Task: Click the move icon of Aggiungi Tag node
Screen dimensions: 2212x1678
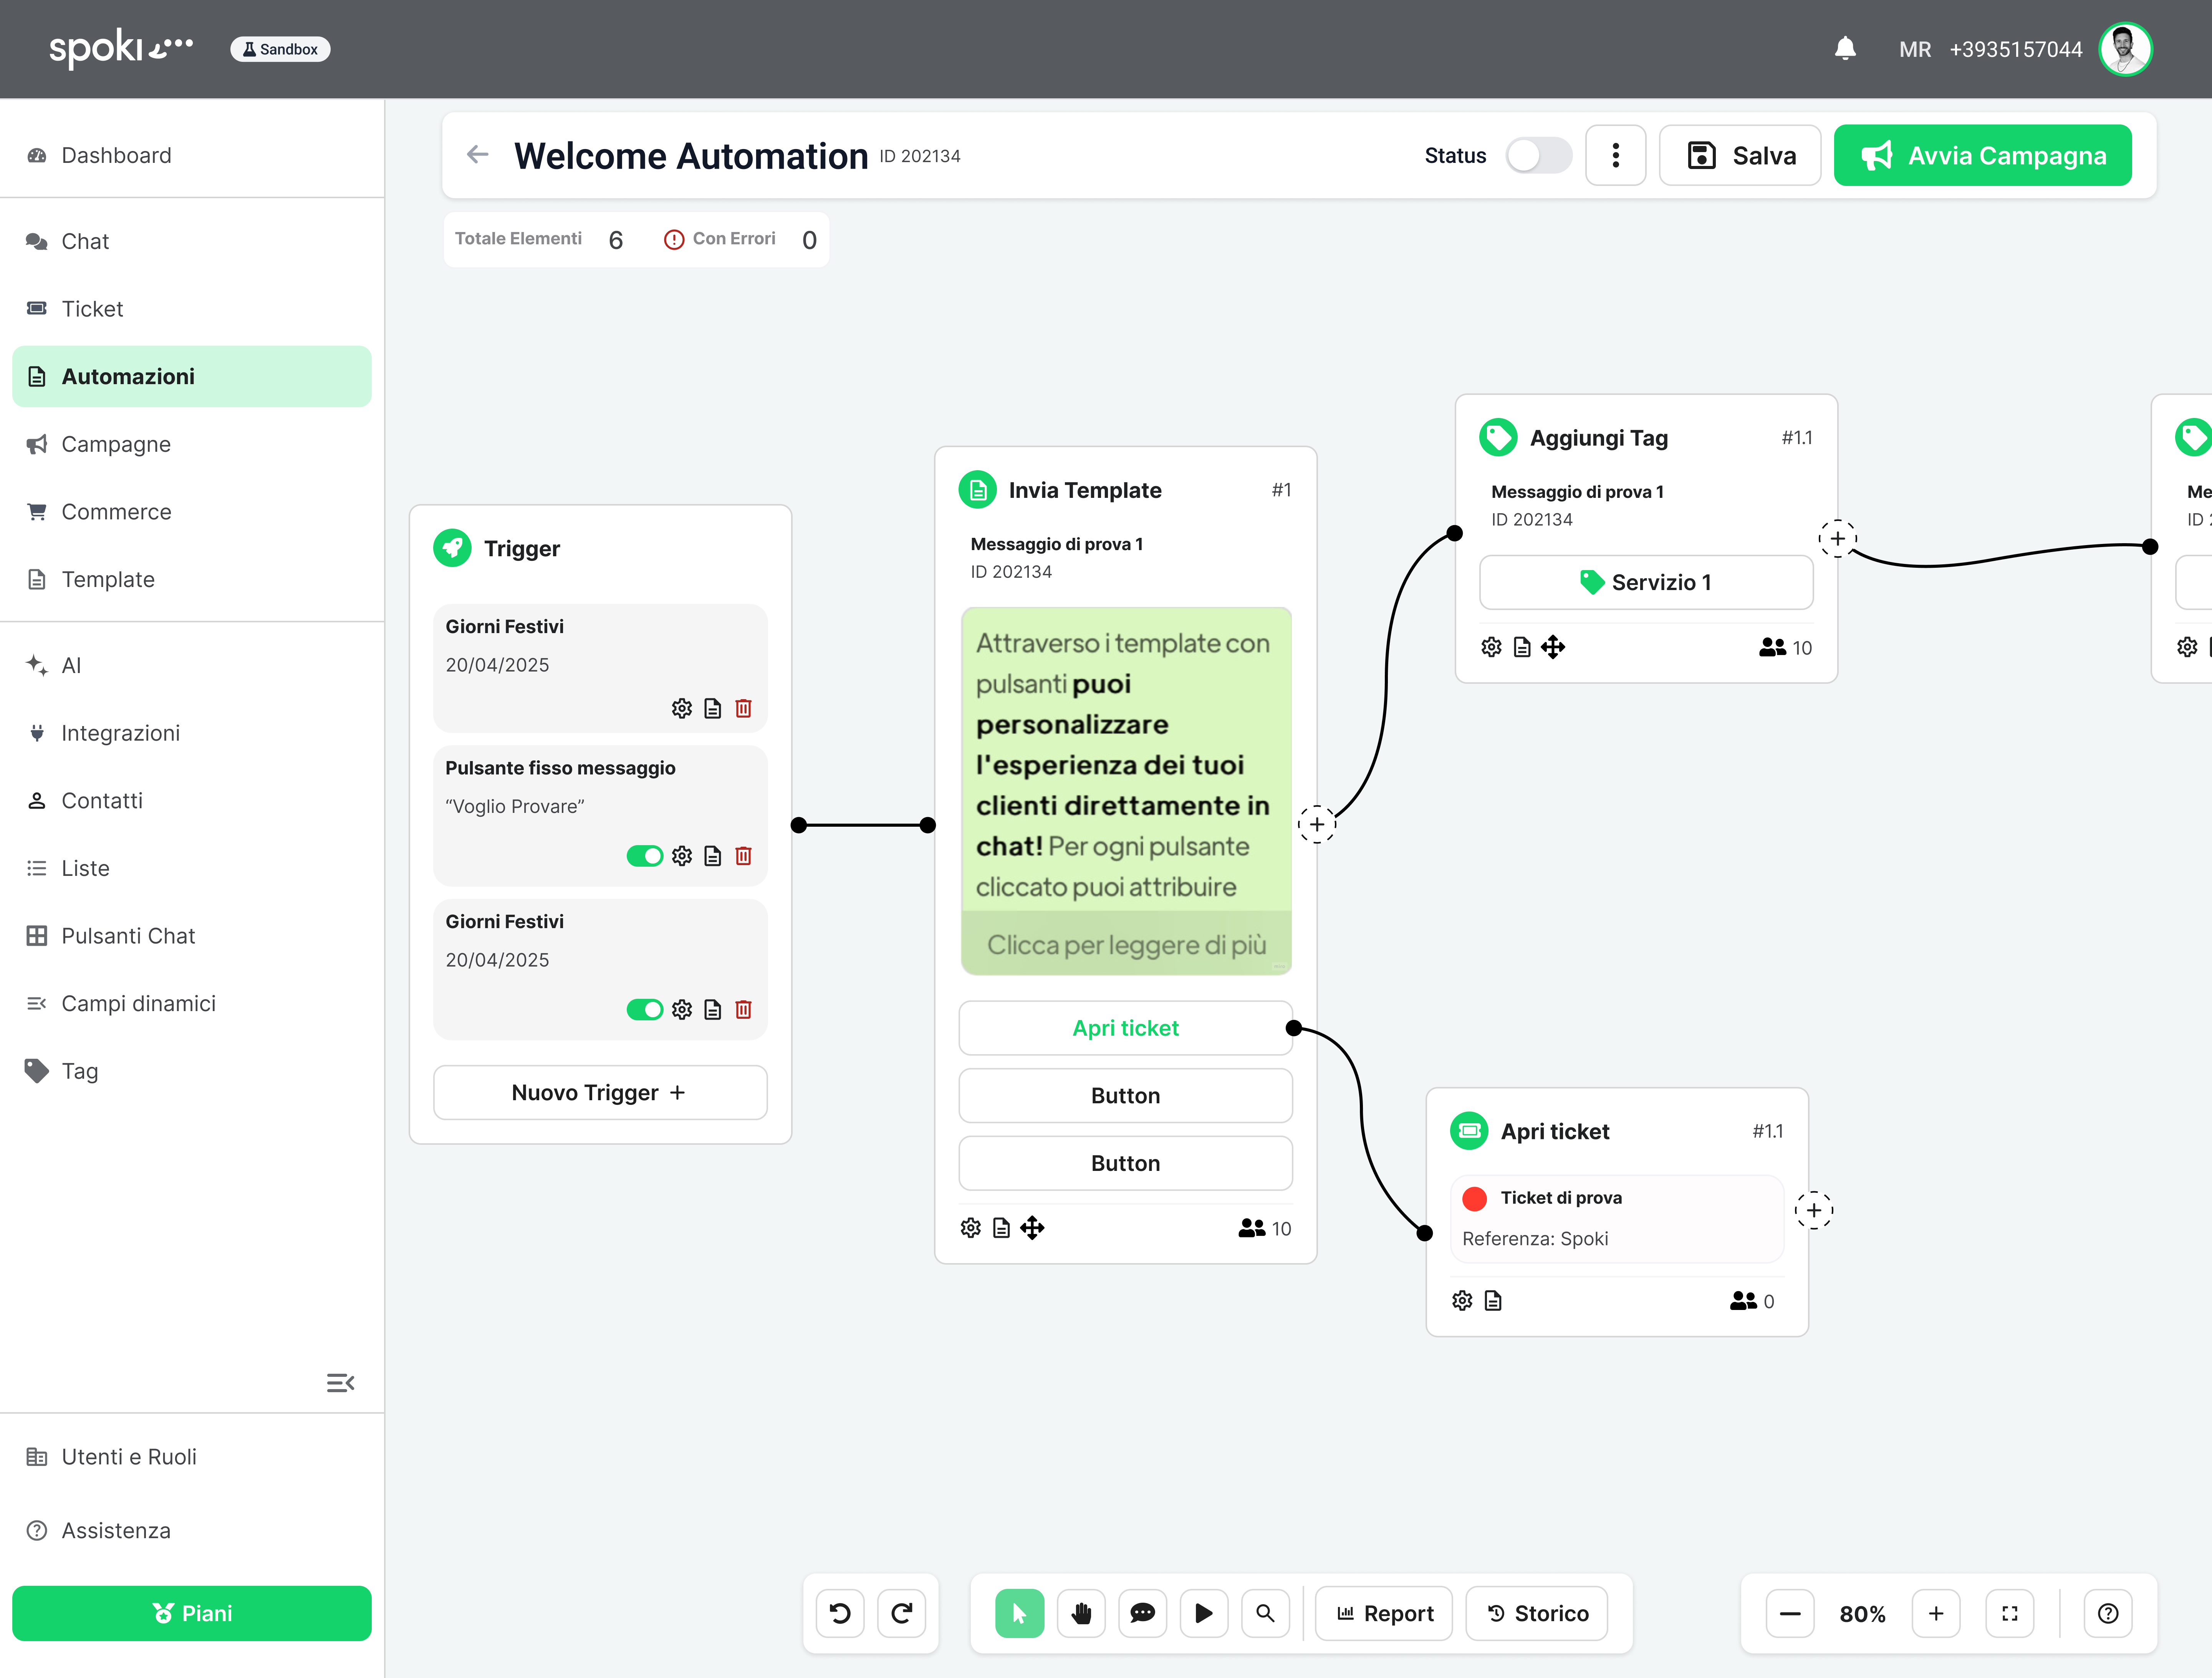Action: [1553, 647]
